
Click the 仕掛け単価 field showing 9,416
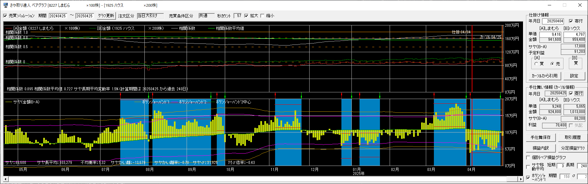click(551, 34)
